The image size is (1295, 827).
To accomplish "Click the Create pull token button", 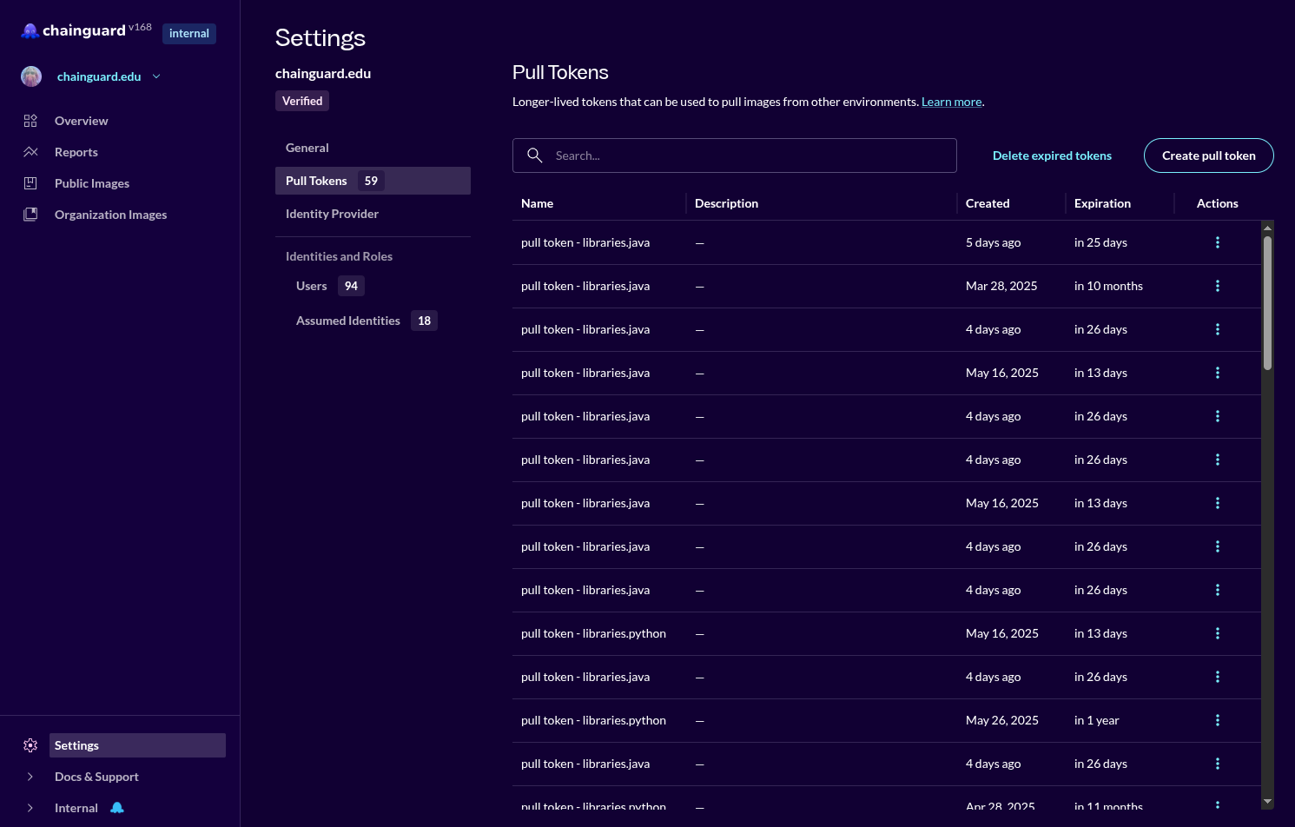I will coord(1208,155).
